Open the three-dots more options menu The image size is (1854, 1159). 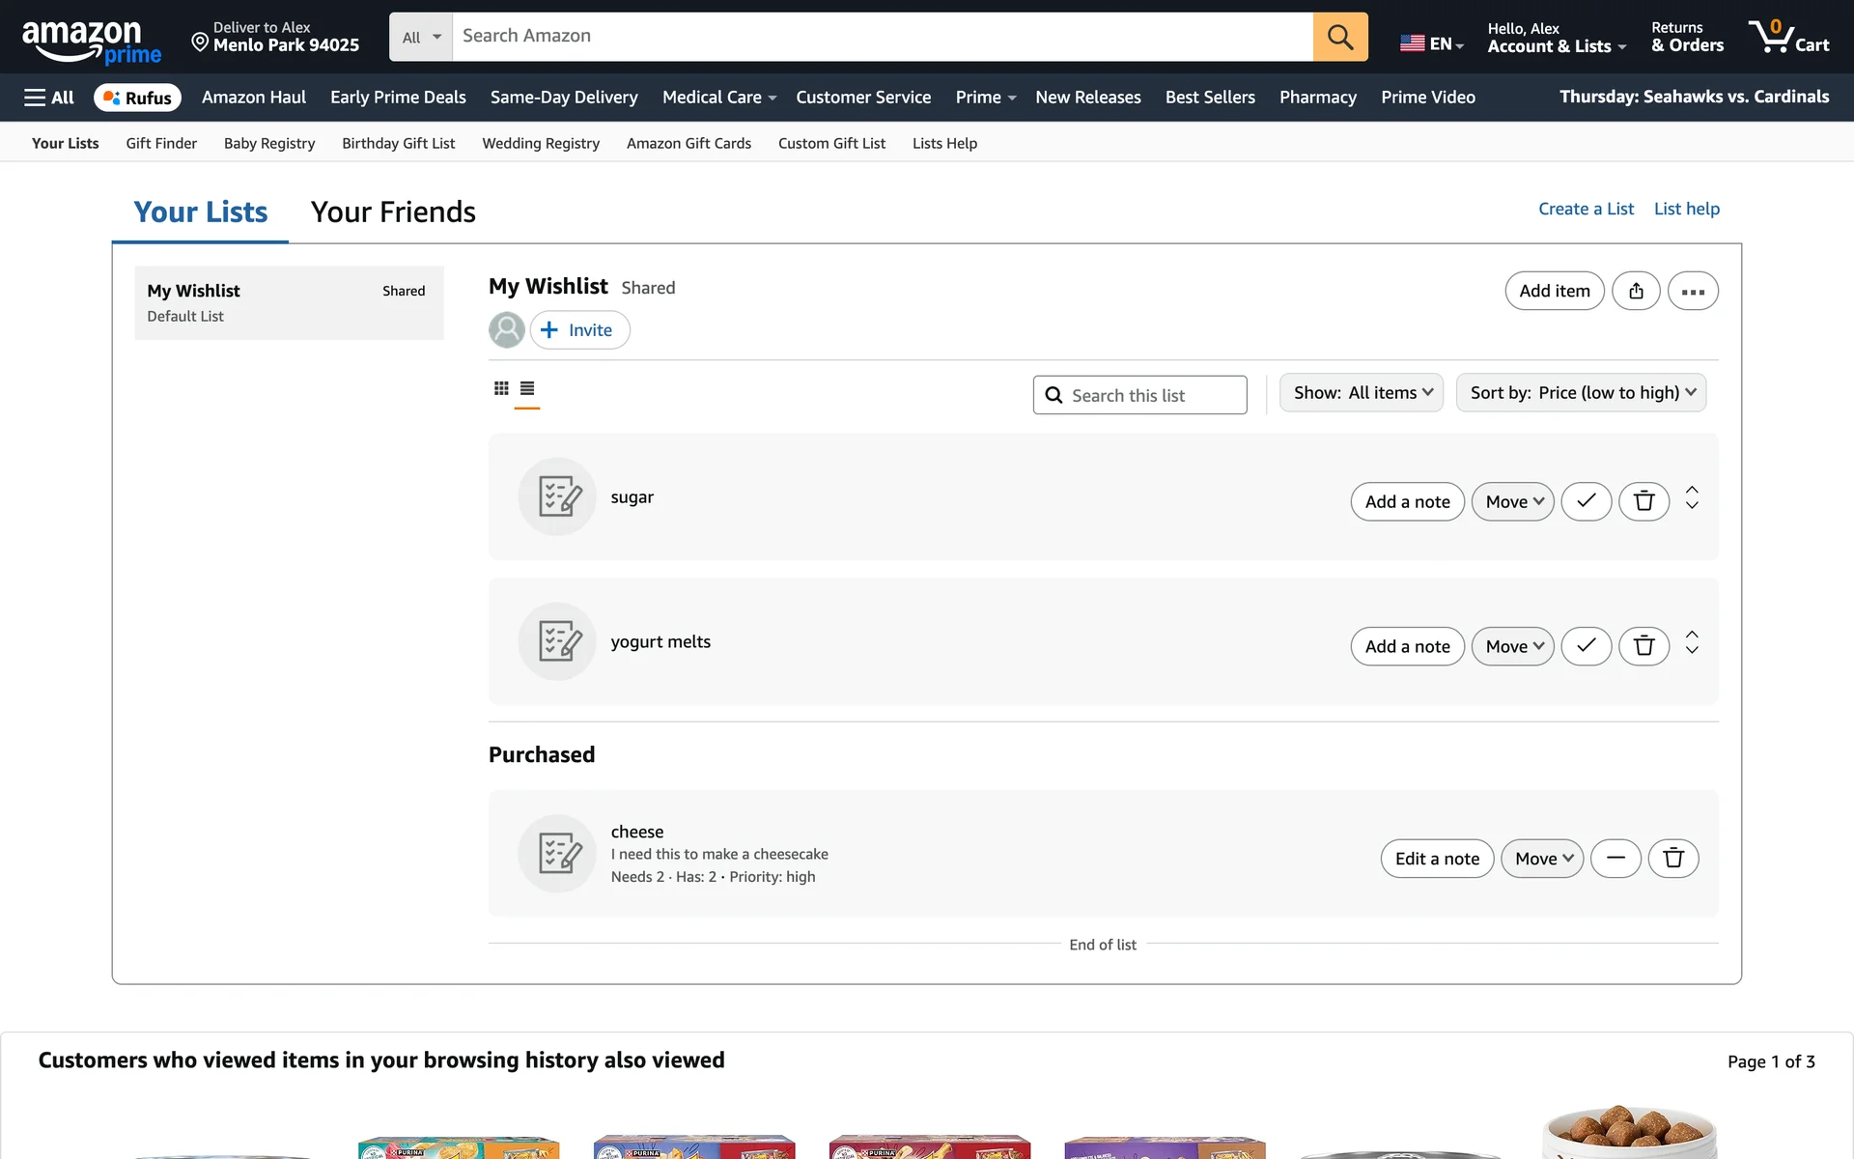click(x=1692, y=291)
